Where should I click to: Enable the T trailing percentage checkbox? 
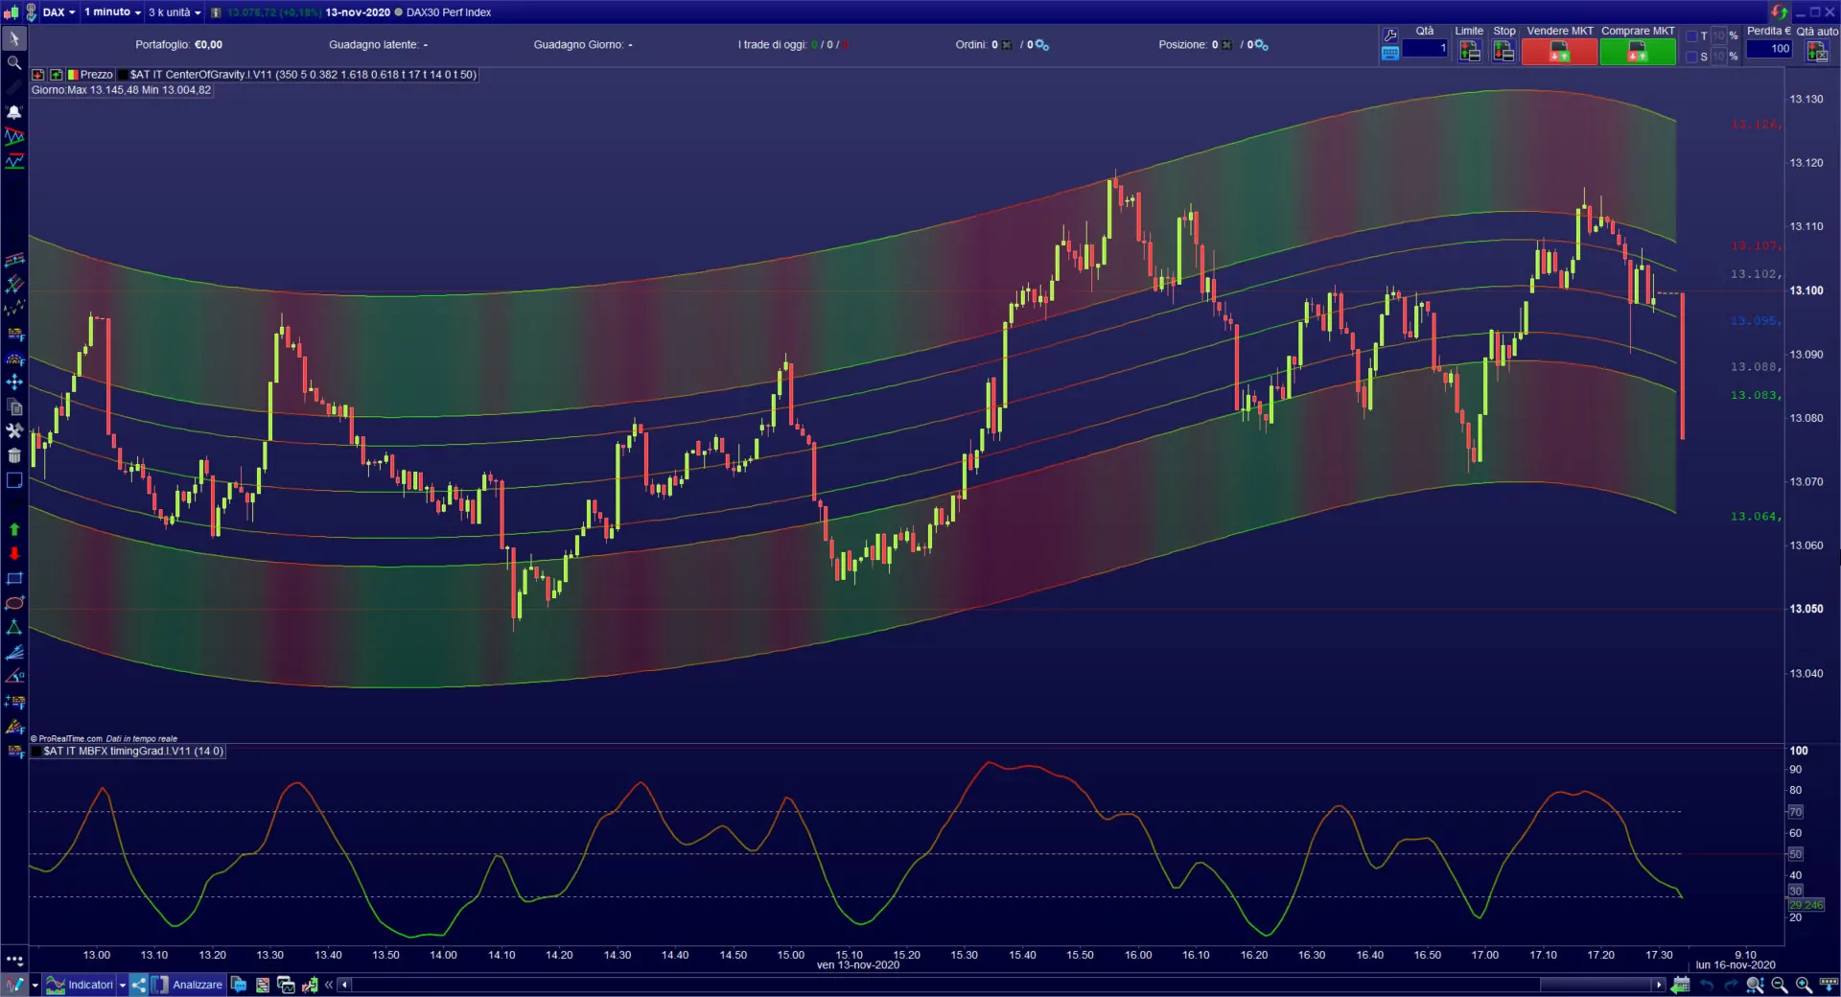tap(1691, 36)
